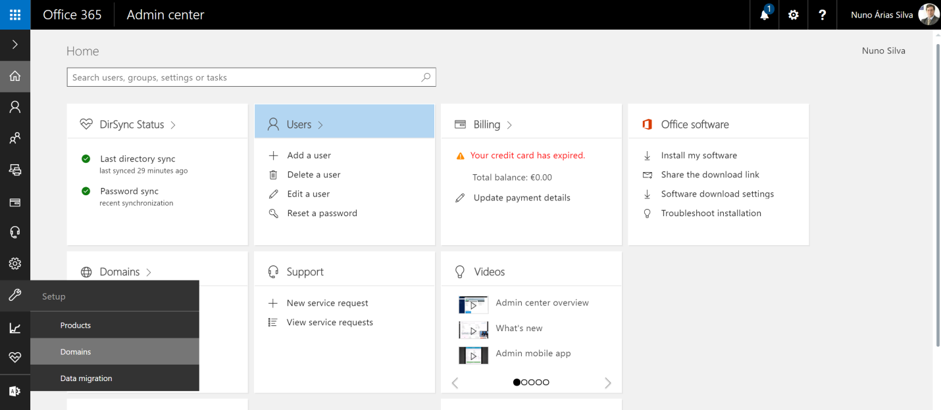Viewport: 941px width, 410px height.
Task: Click Software download settings
Action: [x=717, y=194]
